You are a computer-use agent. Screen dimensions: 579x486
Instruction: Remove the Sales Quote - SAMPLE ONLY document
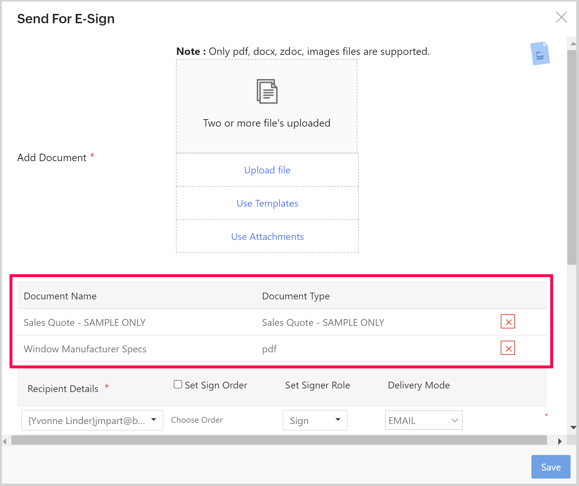508,322
